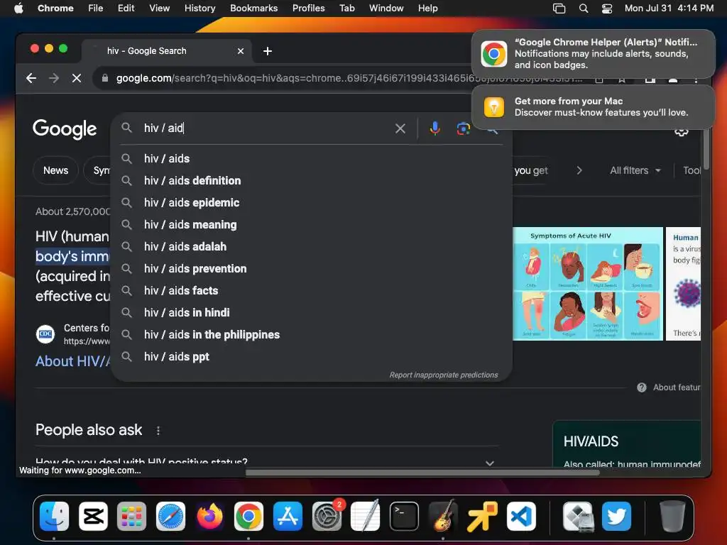The height and width of the screenshot is (545, 727).
Task: Go forward with the arrow button
Action: point(54,78)
